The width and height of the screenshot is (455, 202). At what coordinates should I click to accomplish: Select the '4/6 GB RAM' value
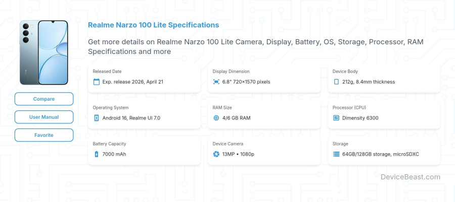(236, 118)
